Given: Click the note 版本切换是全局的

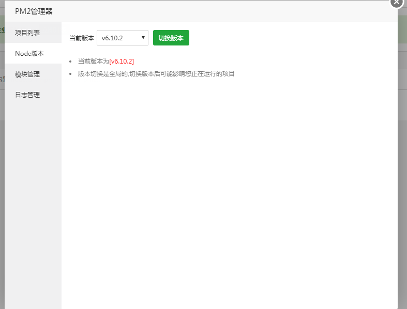Looking at the screenshot, I should pos(103,74).
